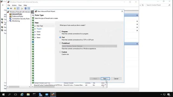Viewport: 173px width, 97px height.
Task: Click the Rule Type step in the wizard
Action: (40, 26)
